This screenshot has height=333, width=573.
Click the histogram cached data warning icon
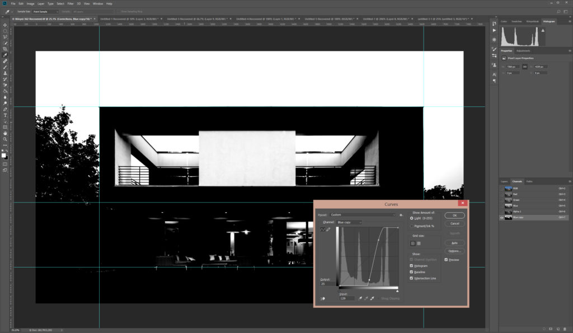coord(543,30)
